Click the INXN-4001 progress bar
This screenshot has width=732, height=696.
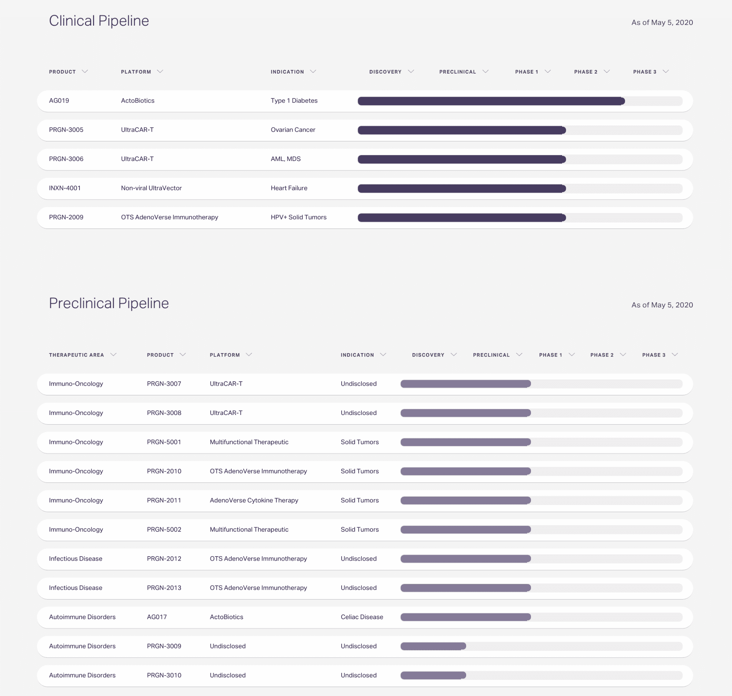(520, 188)
